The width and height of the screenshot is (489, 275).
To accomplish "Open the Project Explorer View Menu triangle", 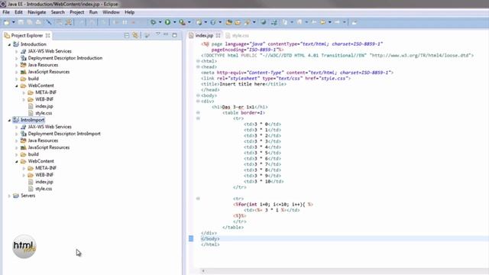I will [x=158, y=34].
